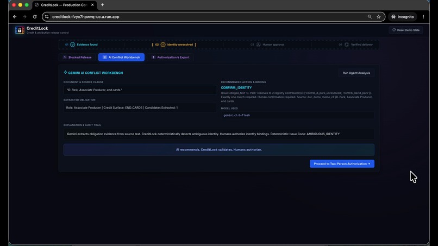Image resolution: width=438 pixels, height=246 pixels.
Task: Open a new browser tab with plus
Action: click(x=103, y=5)
